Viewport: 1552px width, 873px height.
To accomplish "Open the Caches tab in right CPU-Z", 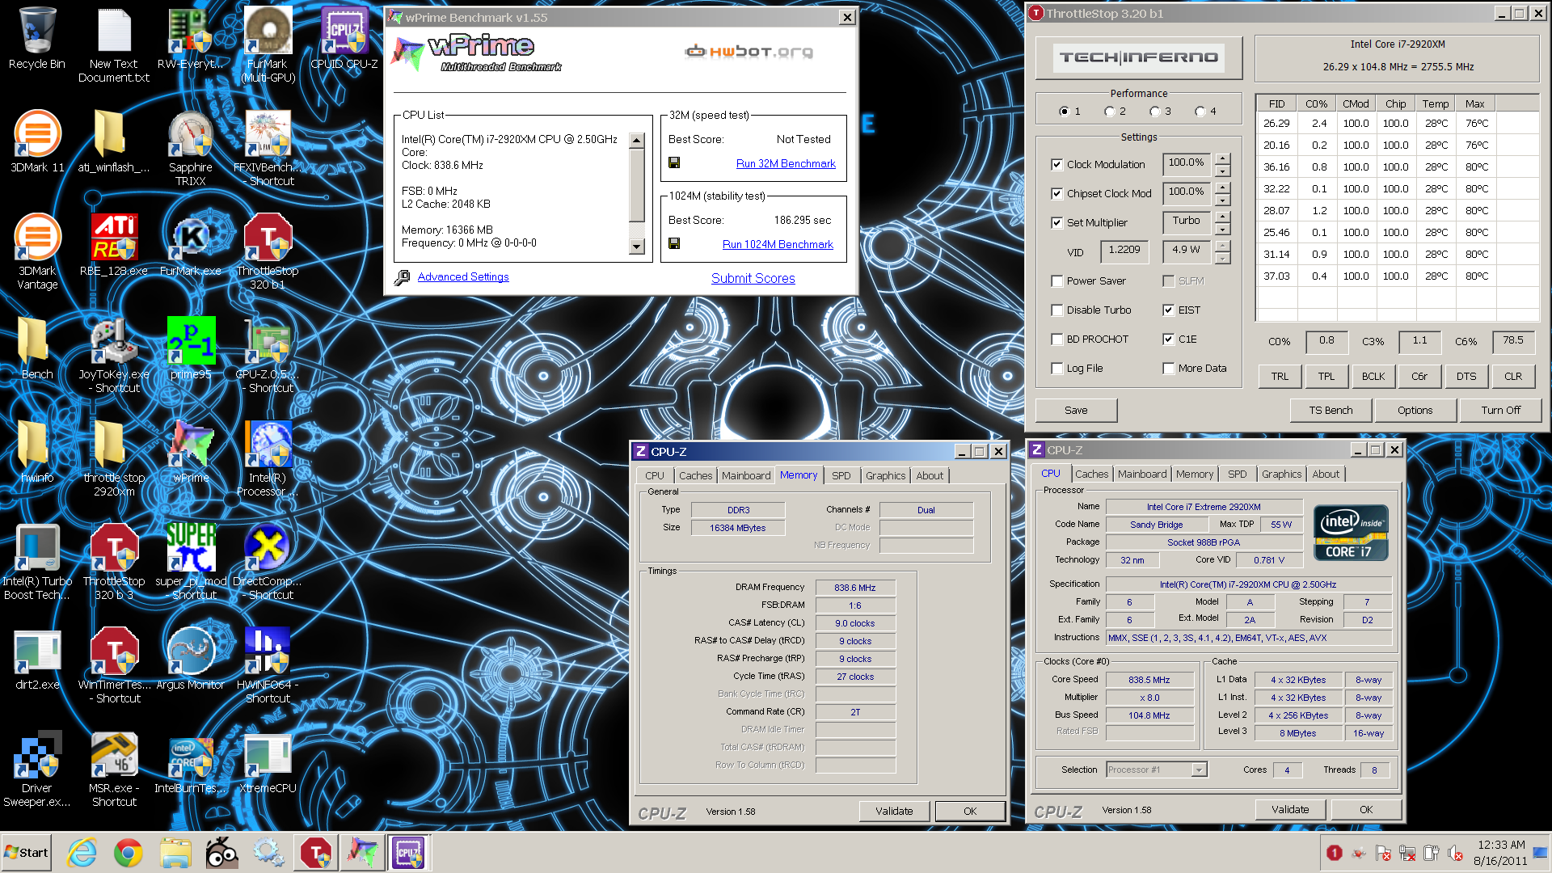I will 1091,474.
